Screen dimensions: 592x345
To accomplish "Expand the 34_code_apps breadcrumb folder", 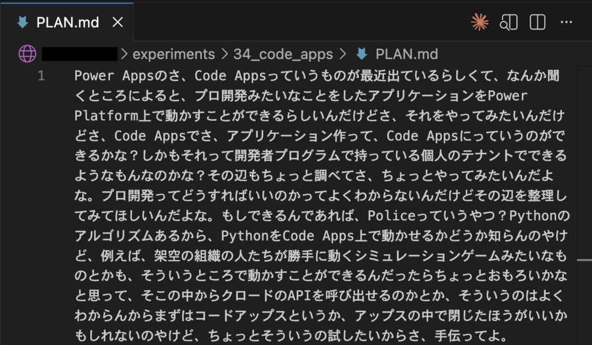I will (283, 54).
